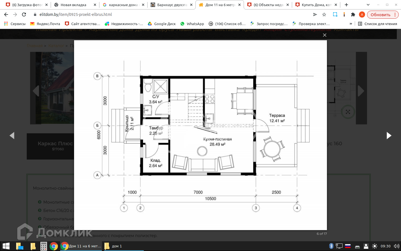Open the Extensions puzzle menu
The height and width of the screenshot is (251, 401).
tap(353, 15)
